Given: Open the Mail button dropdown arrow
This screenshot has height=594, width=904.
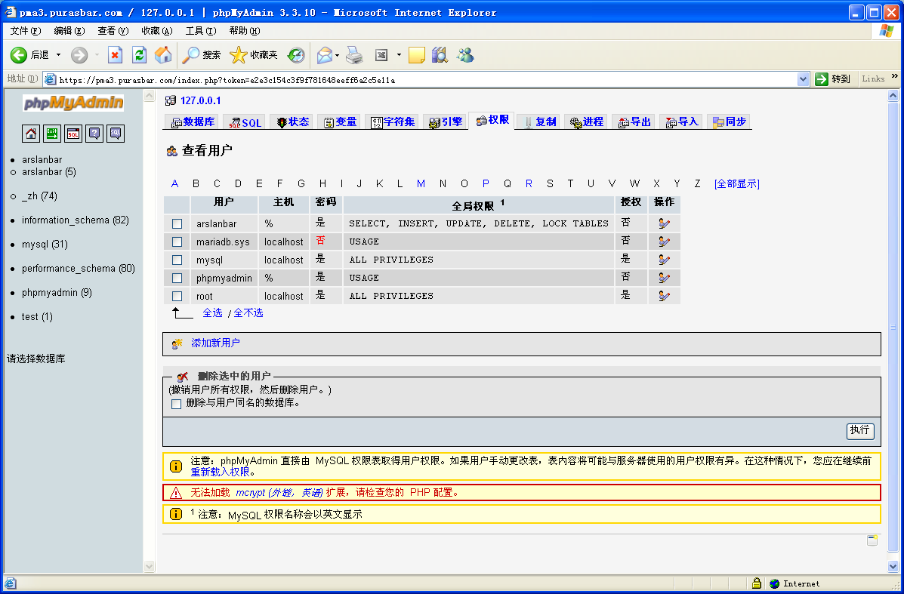Looking at the screenshot, I should click(338, 55).
